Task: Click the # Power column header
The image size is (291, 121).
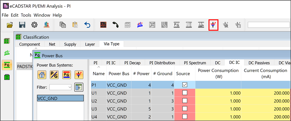Action: tap(141, 74)
